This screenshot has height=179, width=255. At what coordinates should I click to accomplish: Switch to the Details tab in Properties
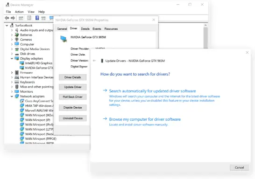[85, 29]
